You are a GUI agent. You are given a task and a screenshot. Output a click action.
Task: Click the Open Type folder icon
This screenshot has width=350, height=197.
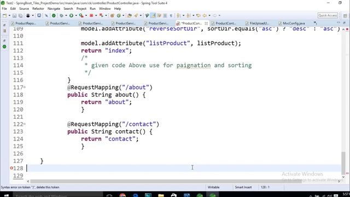pyautogui.click(x=130, y=15)
